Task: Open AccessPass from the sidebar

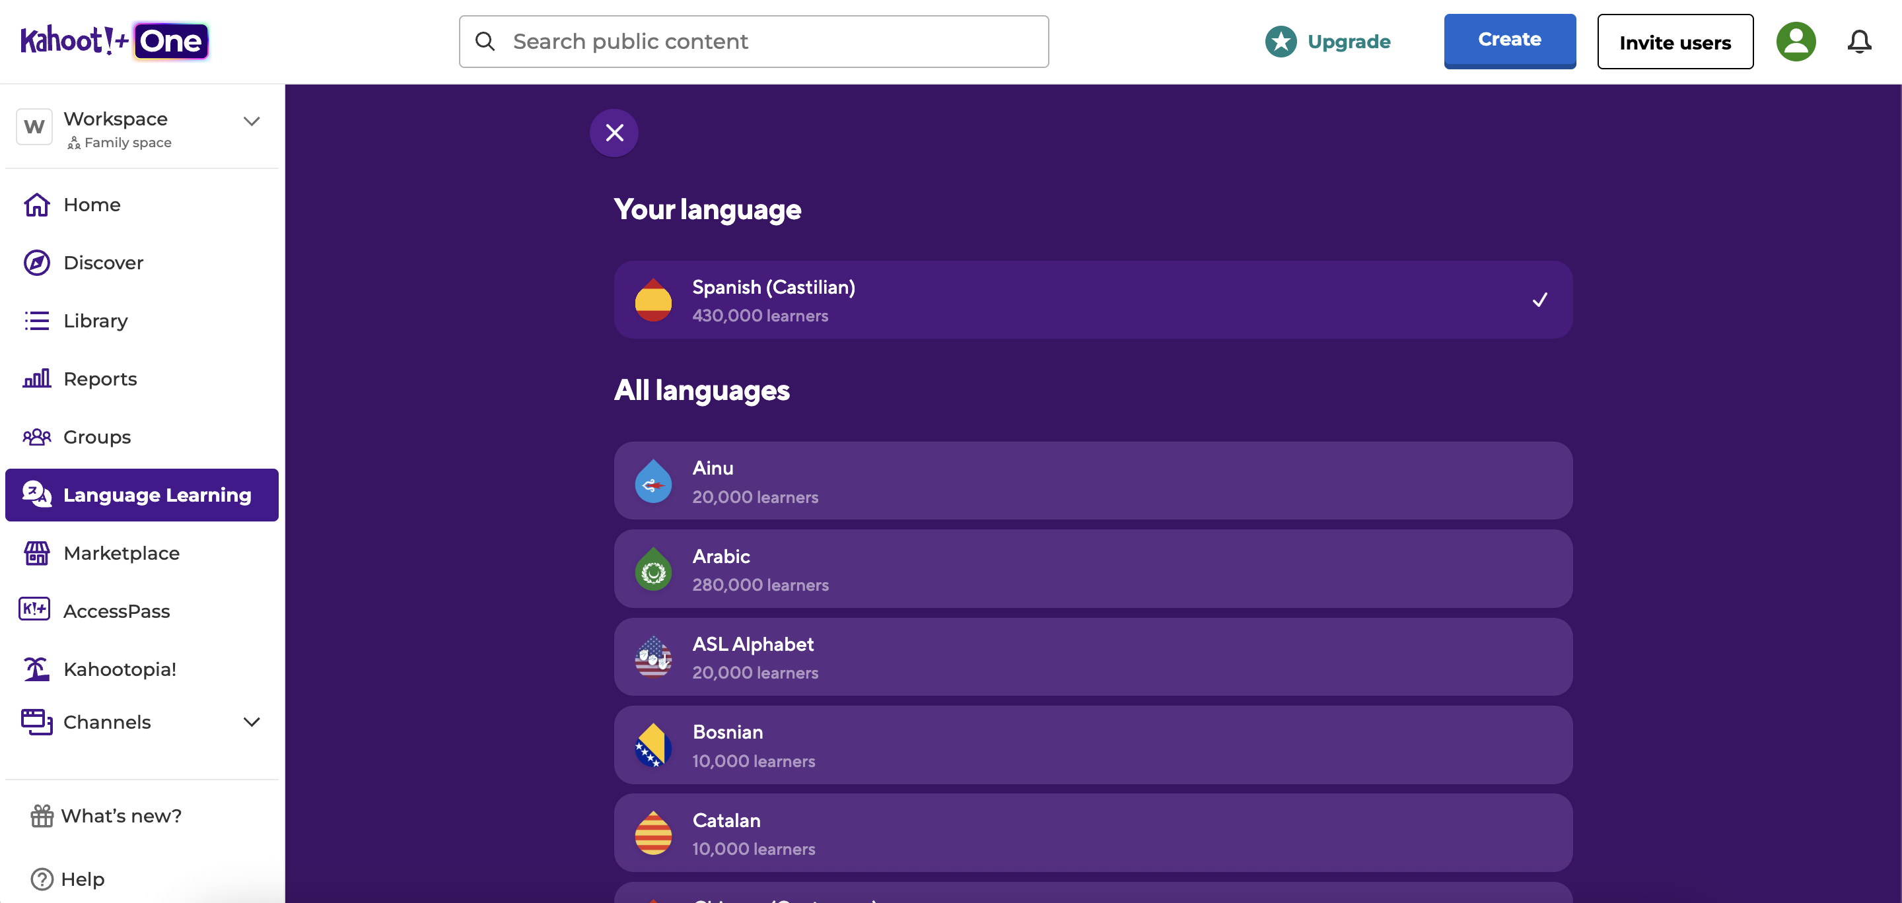Action: pos(142,611)
